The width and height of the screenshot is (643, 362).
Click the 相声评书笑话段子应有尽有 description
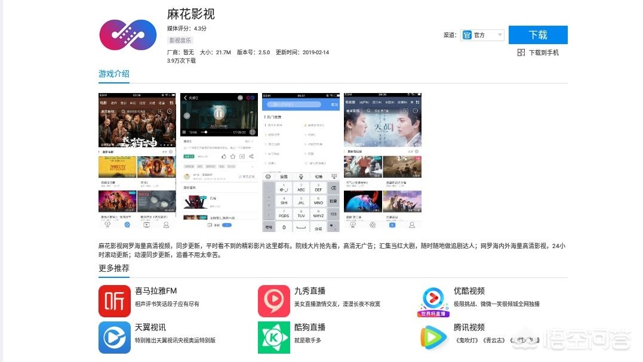click(x=167, y=304)
